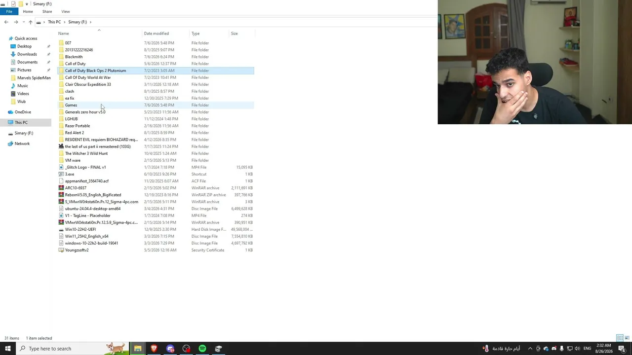Open Marvels SpiderMan in navigation pane
The width and height of the screenshot is (632, 355).
coord(34,78)
